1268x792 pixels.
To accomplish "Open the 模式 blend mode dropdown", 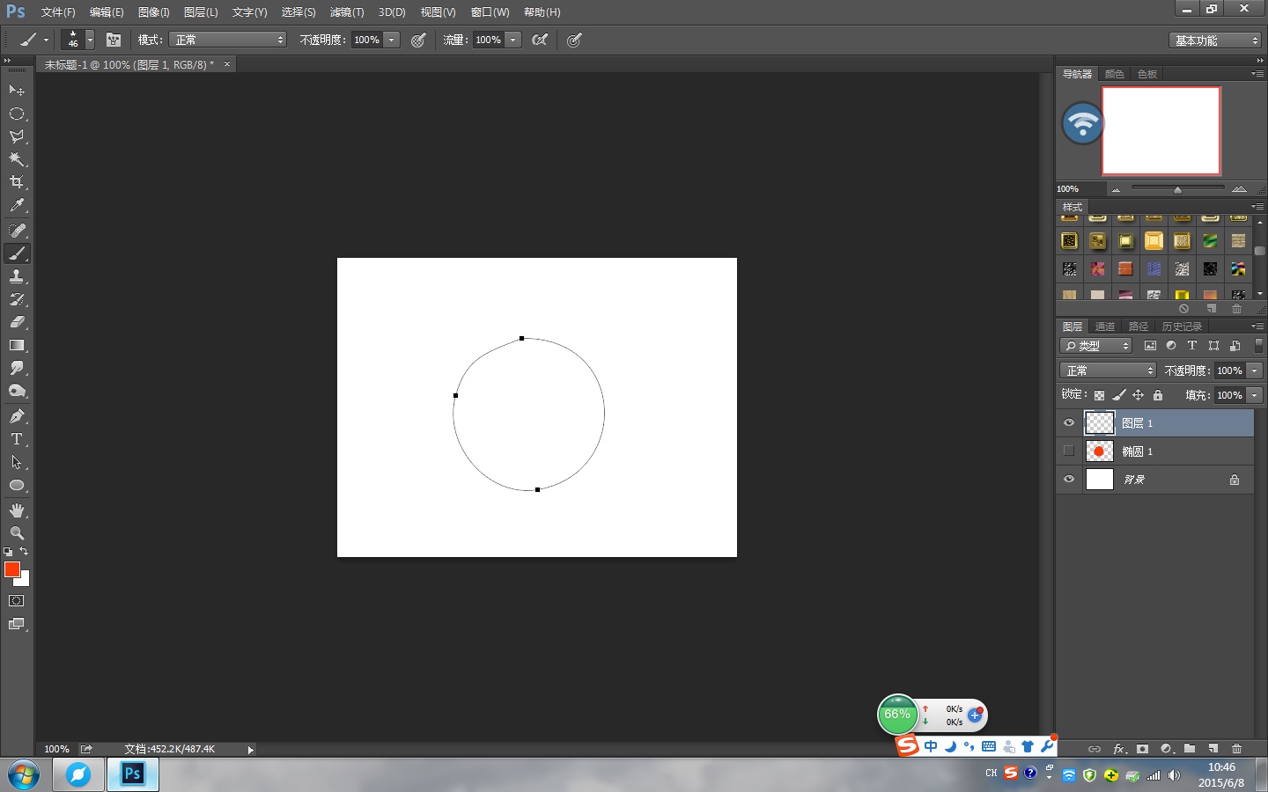I will click(228, 40).
